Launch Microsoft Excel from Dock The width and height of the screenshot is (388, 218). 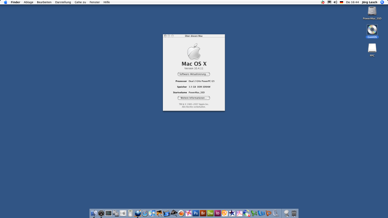(x=254, y=213)
